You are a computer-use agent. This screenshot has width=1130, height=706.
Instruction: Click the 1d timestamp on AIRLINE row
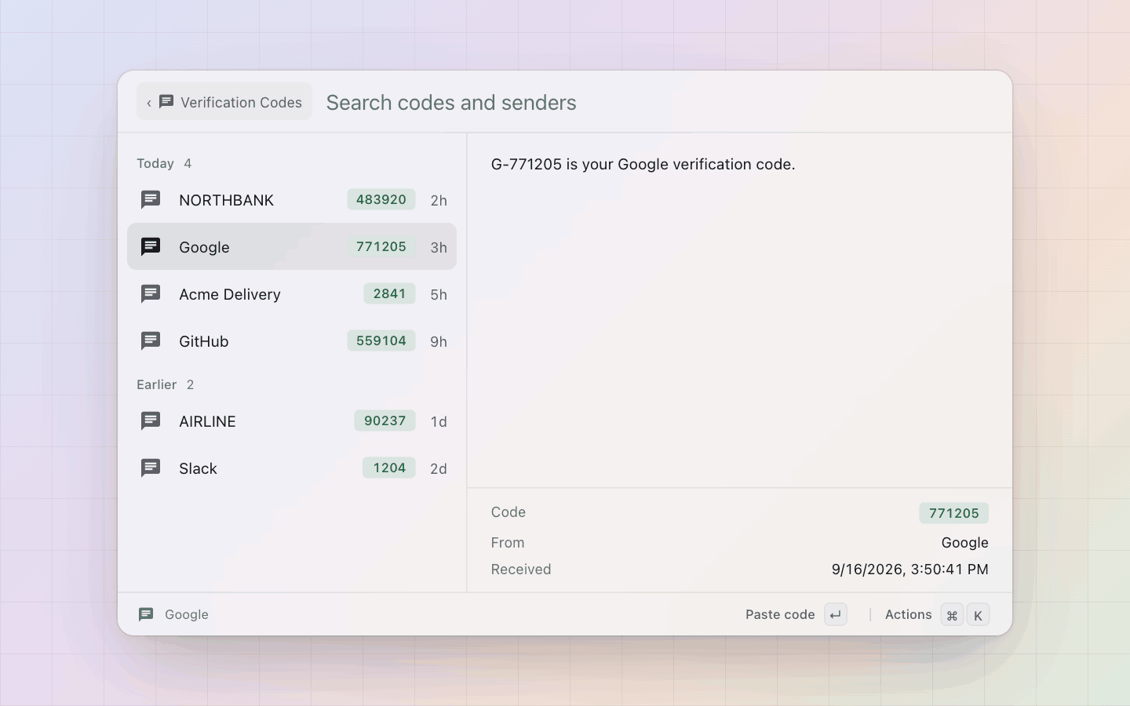tap(439, 421)
